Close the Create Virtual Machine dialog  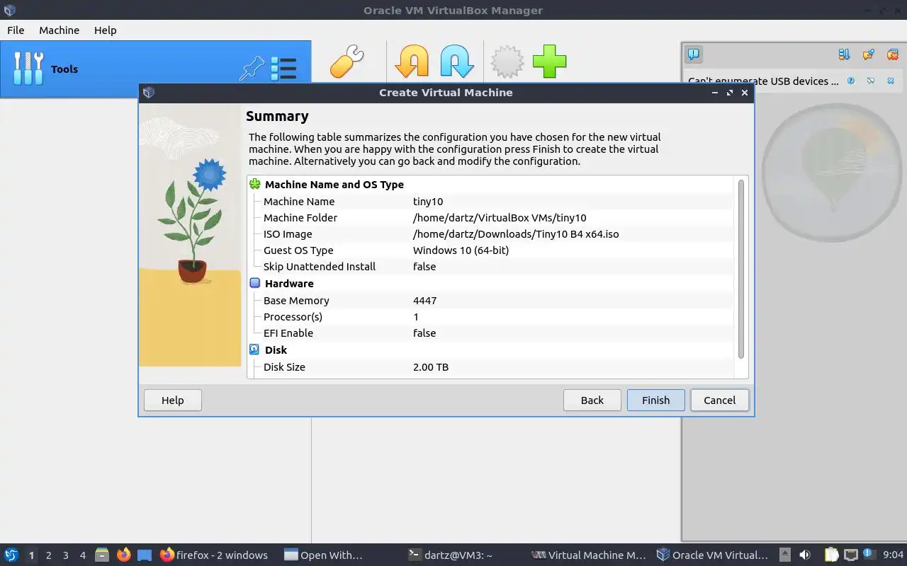(745, 93)
